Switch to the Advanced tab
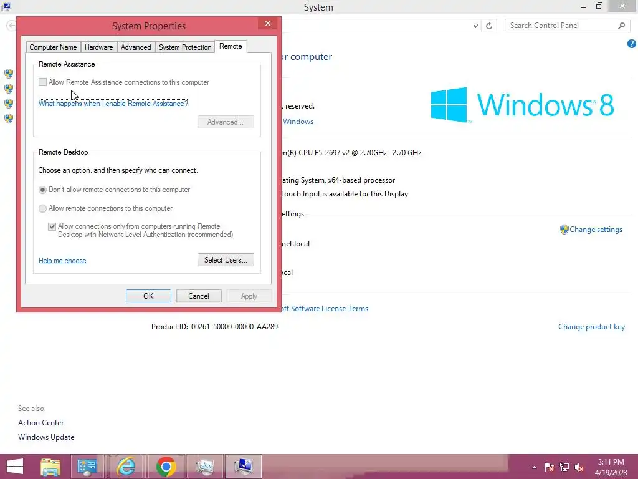The image size is (638, 479). pos(136,47)
